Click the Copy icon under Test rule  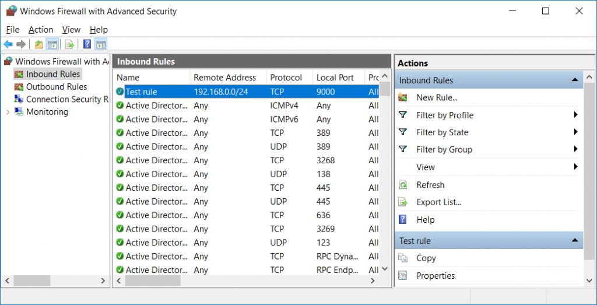click(x=403, y=258)
